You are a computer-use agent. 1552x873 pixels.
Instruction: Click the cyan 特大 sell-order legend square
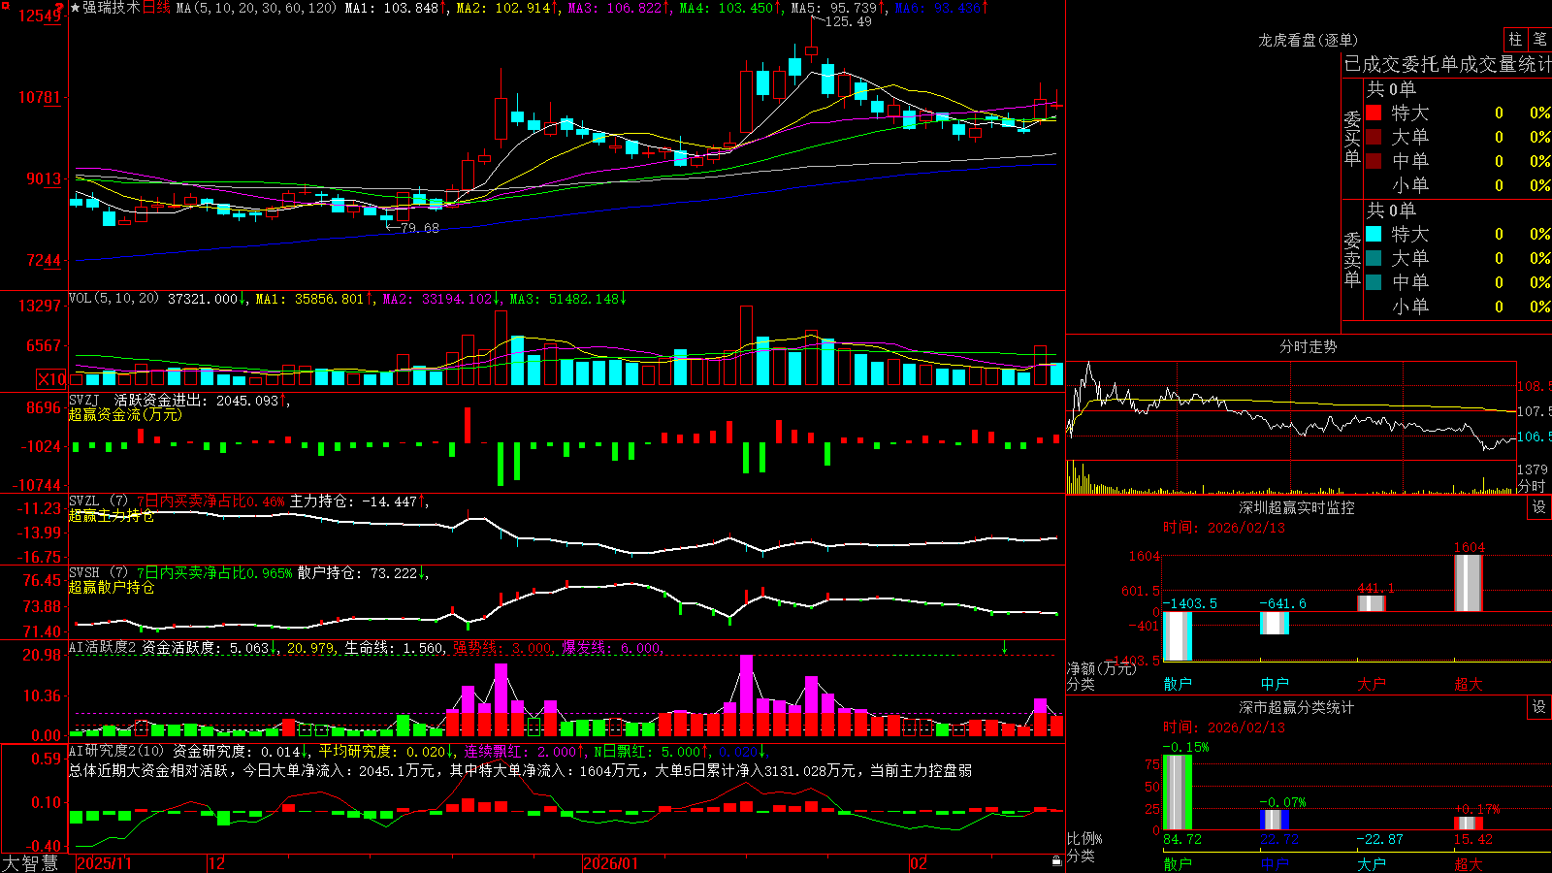(x=1374, y=234)
